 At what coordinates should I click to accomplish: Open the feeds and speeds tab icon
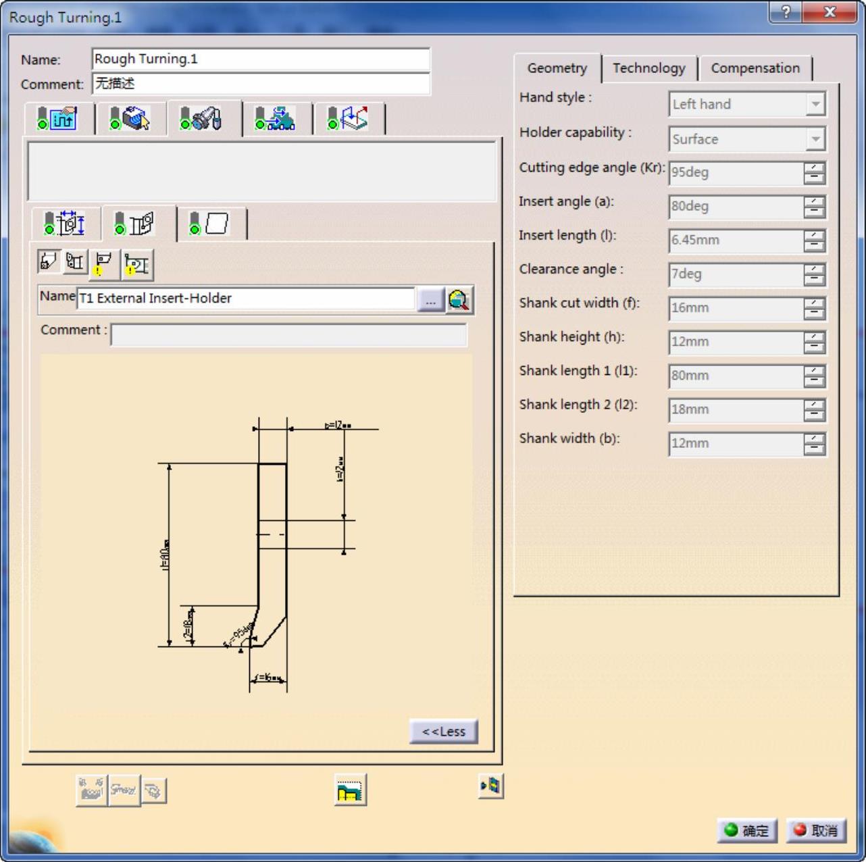pyautogui.click(x=274, y=119)
